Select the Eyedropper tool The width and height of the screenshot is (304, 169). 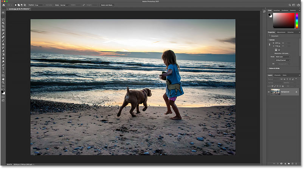pos(3,33)
